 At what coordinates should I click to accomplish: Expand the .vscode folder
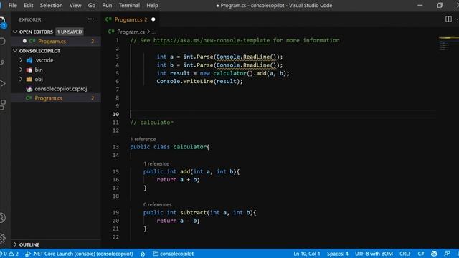[x=21, y=60]
